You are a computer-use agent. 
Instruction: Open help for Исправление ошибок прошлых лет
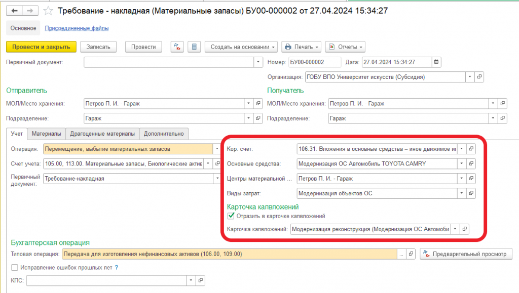(x=117, y=268)
